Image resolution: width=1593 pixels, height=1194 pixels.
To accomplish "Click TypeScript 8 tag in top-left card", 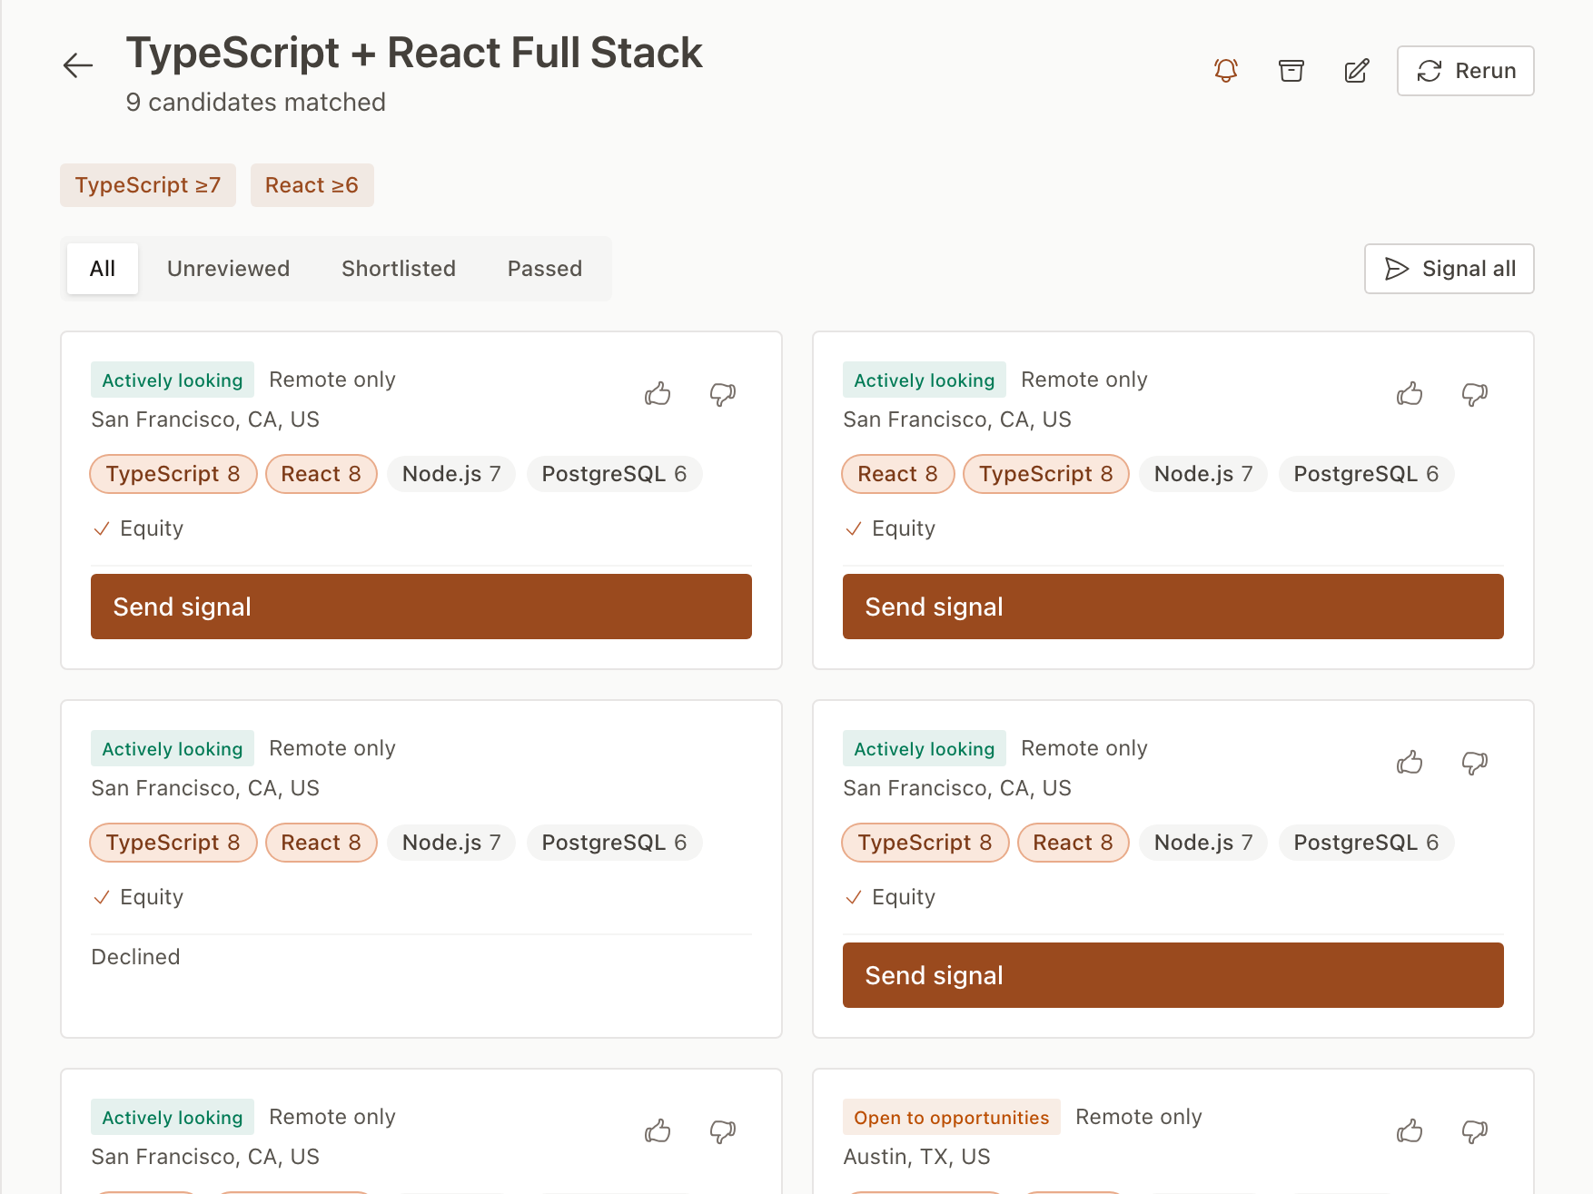I will [x=173, y=474].
